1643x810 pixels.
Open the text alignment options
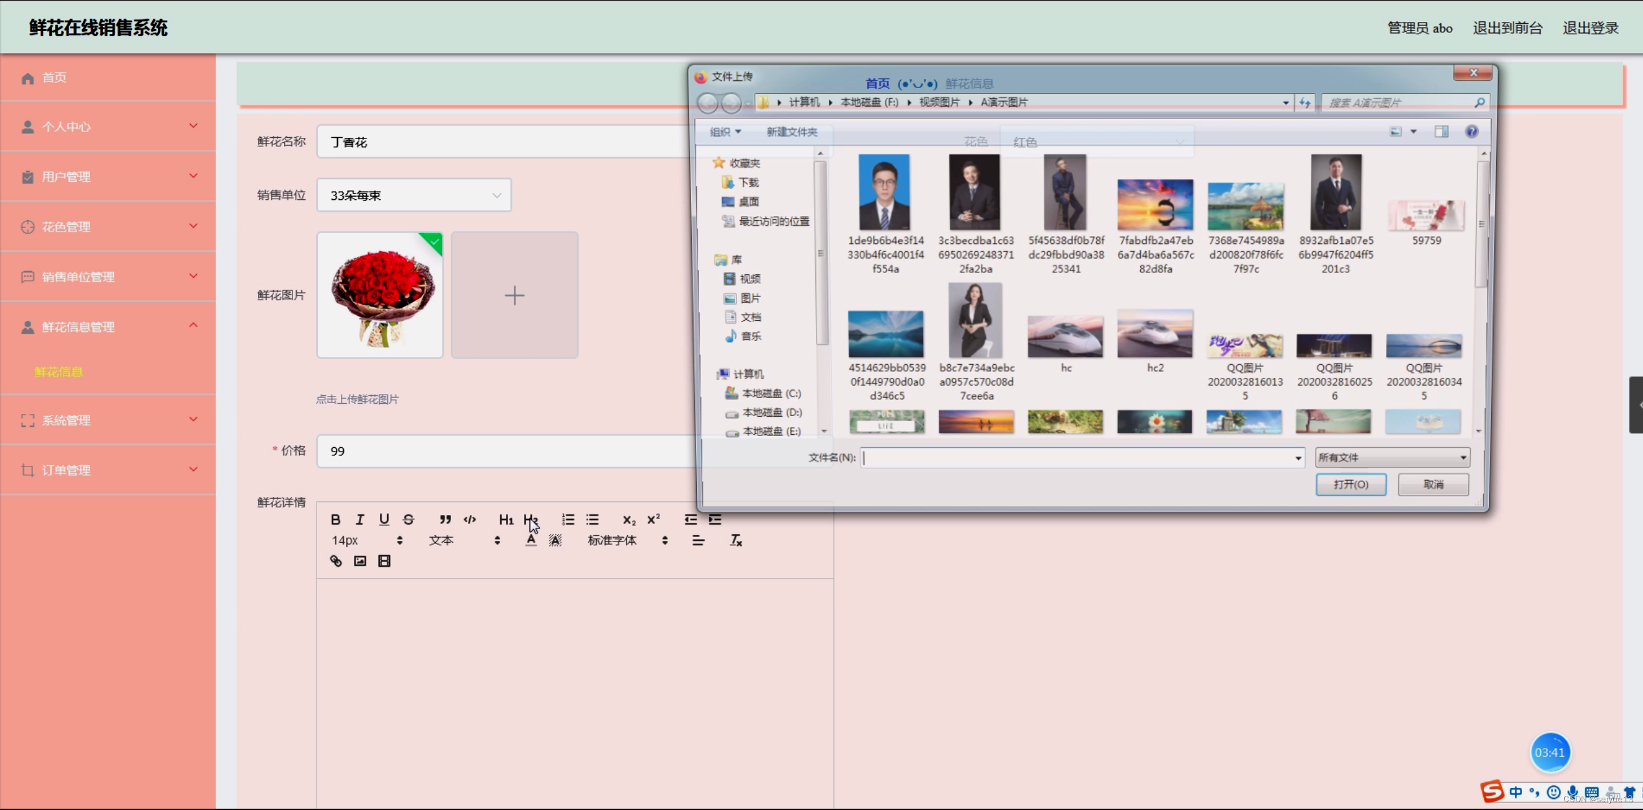(698, 540)
